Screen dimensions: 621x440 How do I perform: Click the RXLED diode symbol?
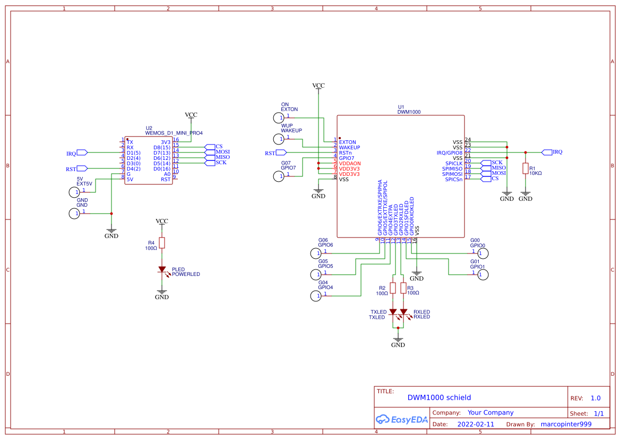click(x=404, y=312)
